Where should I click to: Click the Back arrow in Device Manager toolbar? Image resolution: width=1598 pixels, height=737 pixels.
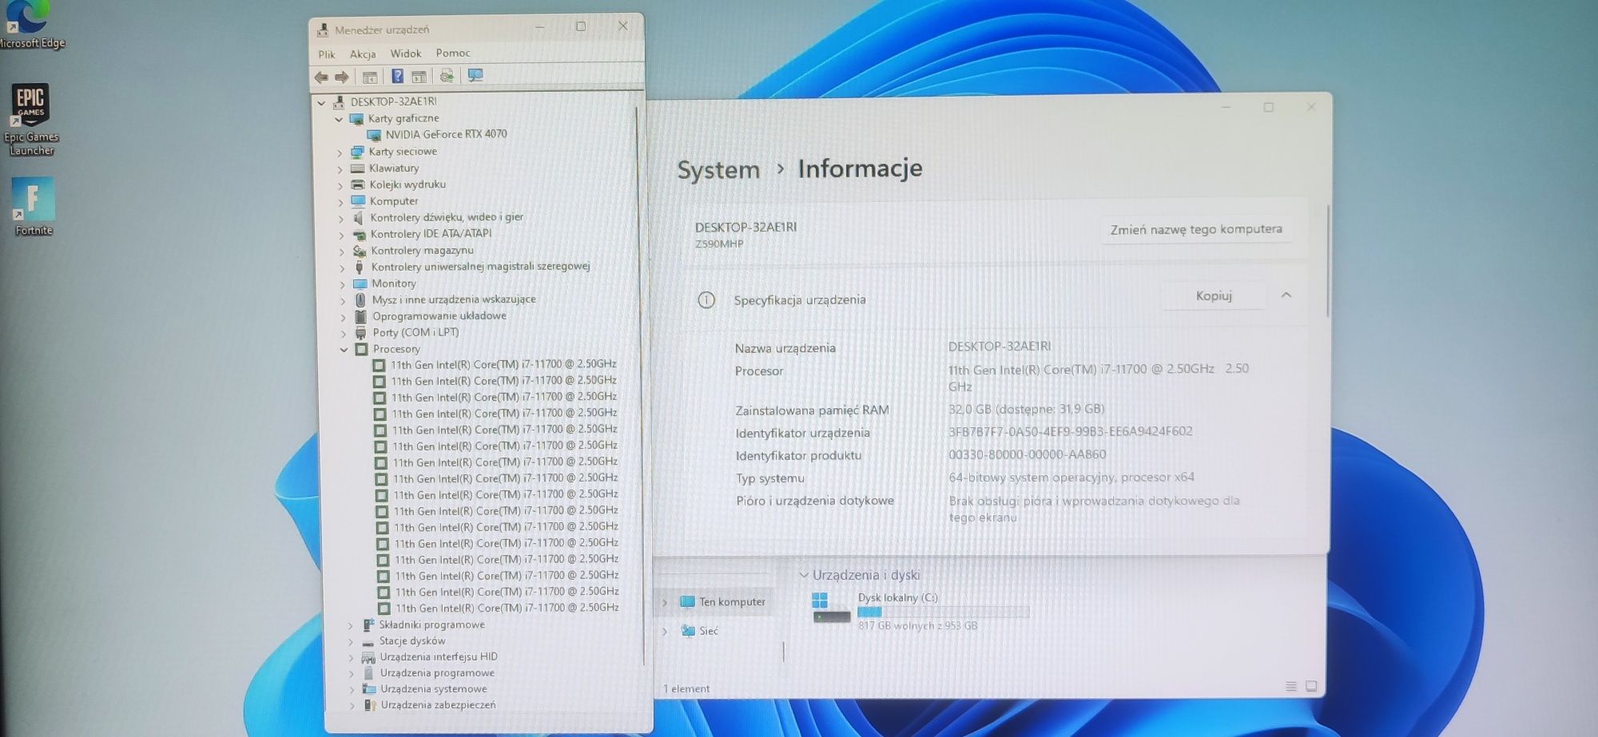321,77
